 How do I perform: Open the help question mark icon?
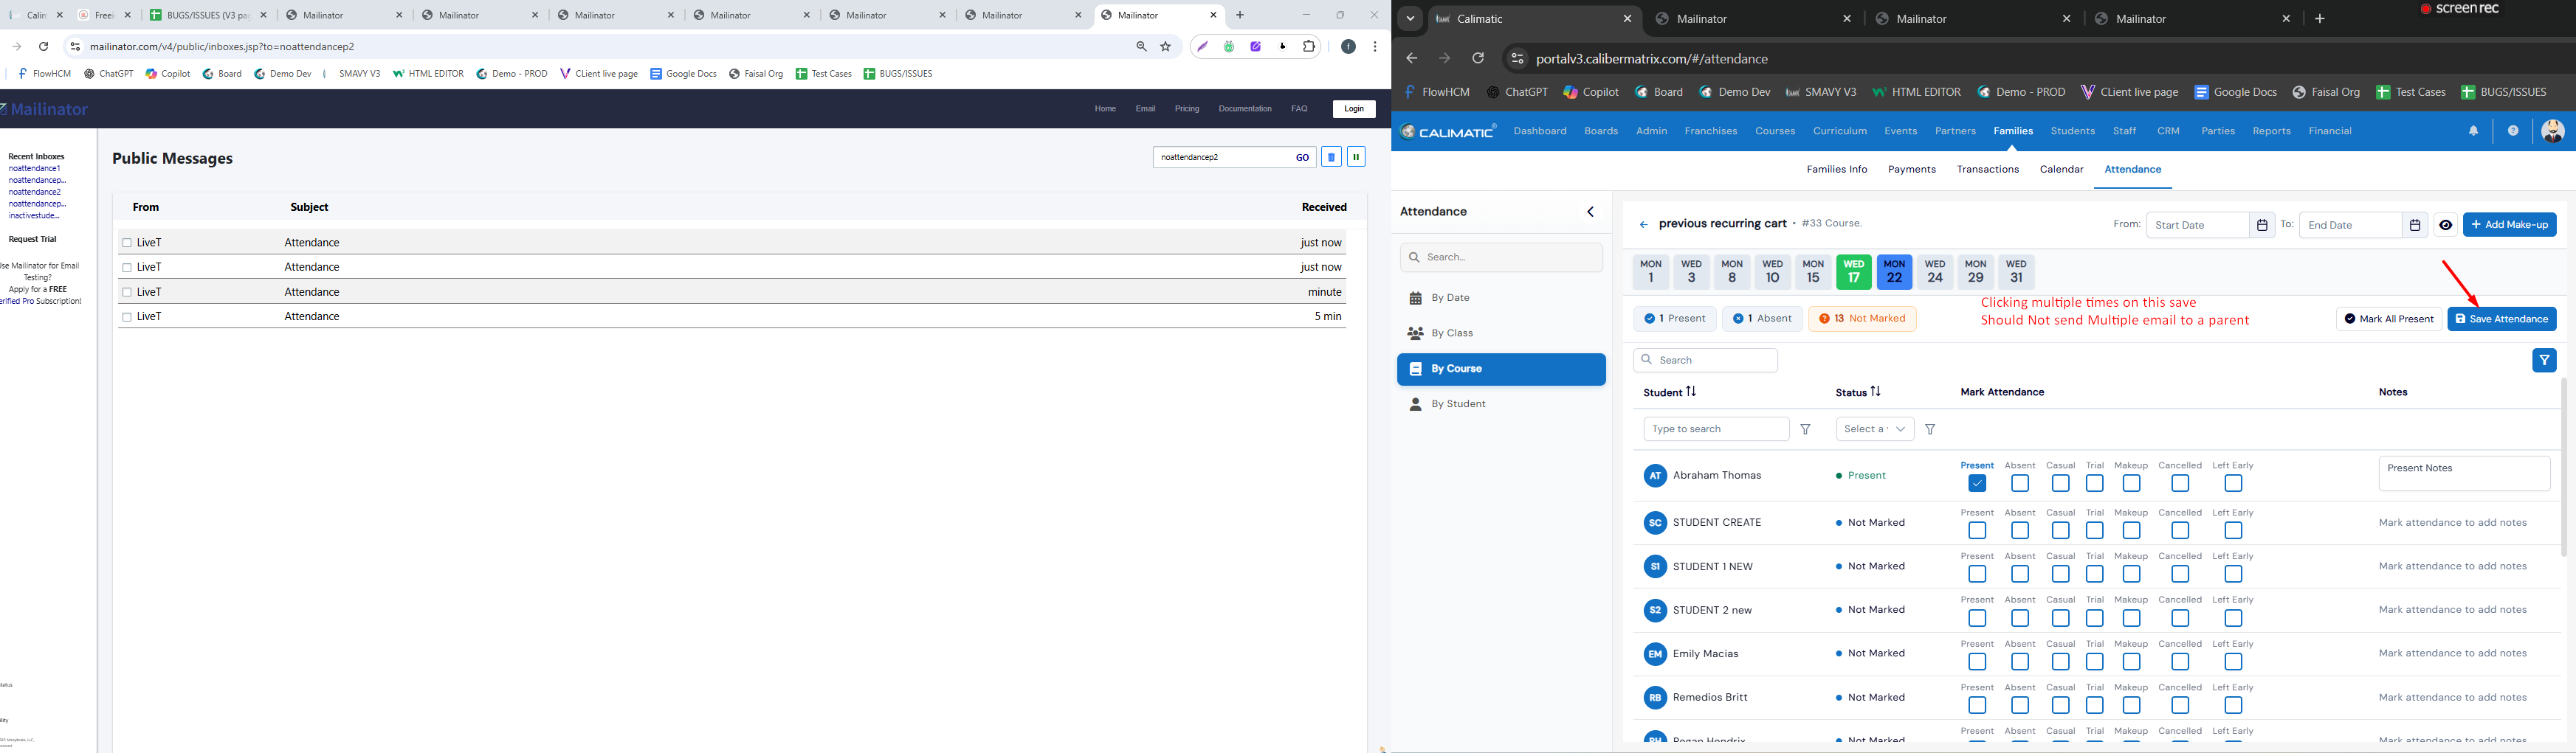click(x=2513, y=131)
